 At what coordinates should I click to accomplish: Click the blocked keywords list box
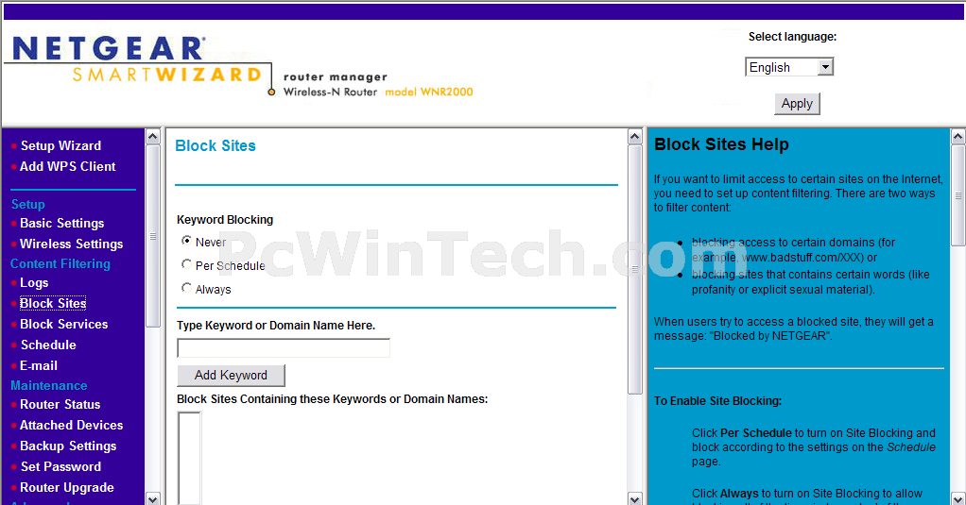[x=190, y=458]
